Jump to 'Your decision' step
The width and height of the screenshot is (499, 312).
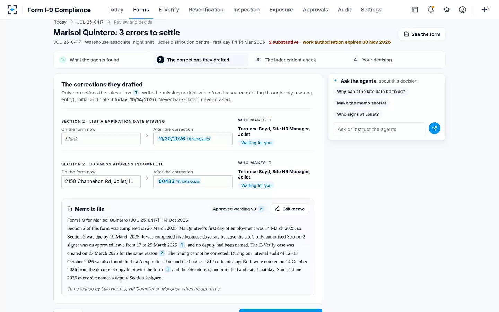(x=396, y=60)
